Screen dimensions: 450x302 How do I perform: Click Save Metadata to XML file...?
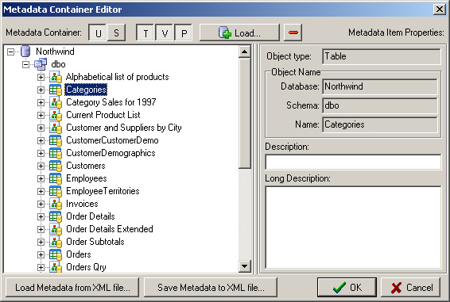tap(211, 287)
